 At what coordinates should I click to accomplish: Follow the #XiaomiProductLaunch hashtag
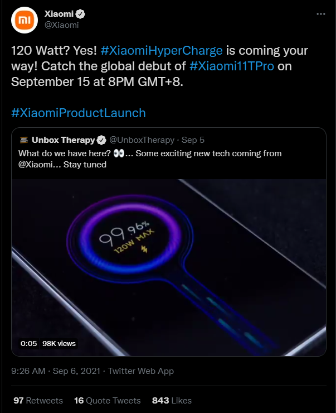pyautogui.click(x=79, y=113)
